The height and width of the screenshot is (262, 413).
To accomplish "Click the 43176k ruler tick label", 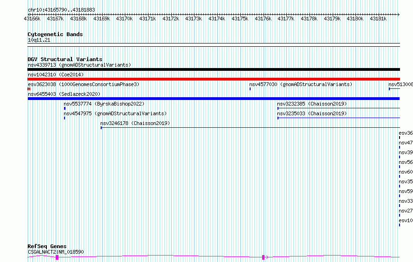I will pyautogui.click(x=263, y=19).
